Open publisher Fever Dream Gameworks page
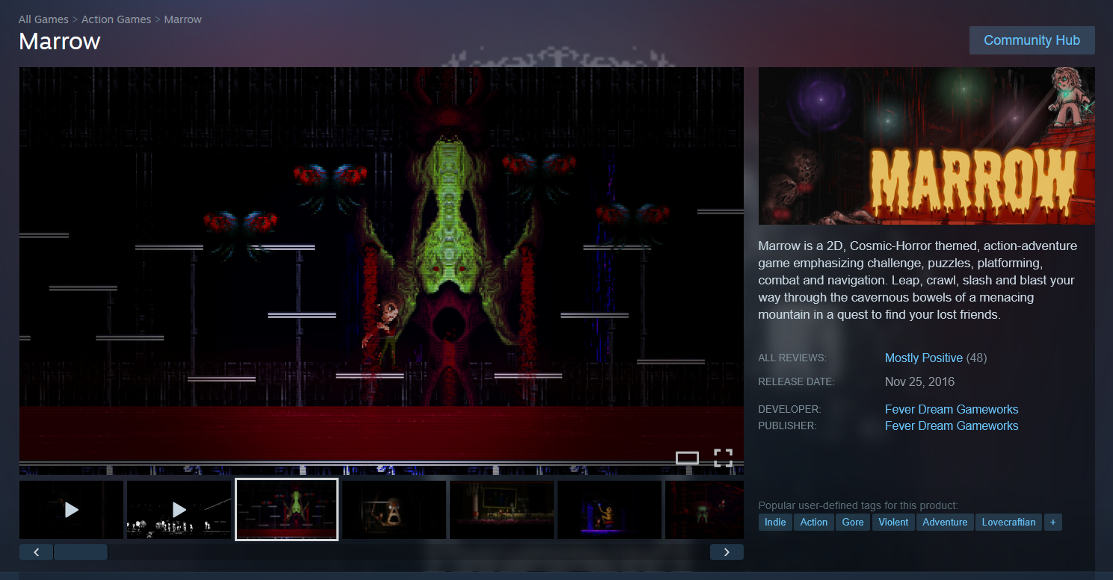The width and height of the screenshot is (1113, 580). pos(952,425)
